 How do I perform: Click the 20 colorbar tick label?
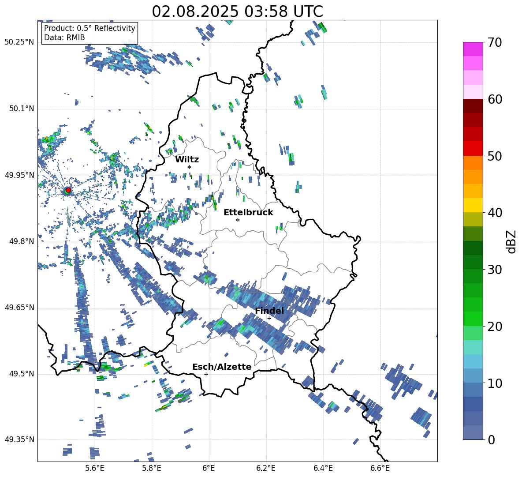(x=495, y=327)
